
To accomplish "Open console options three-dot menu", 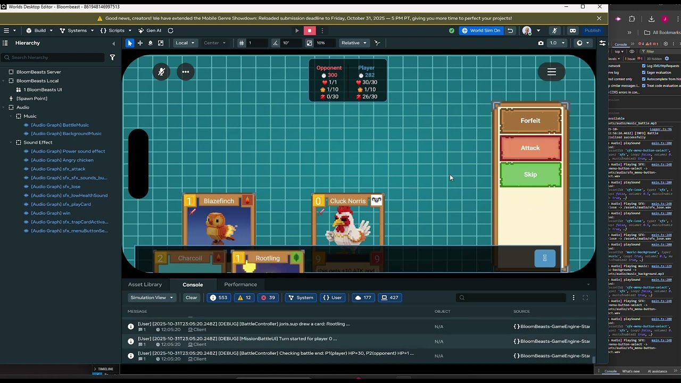I will 574,298.
